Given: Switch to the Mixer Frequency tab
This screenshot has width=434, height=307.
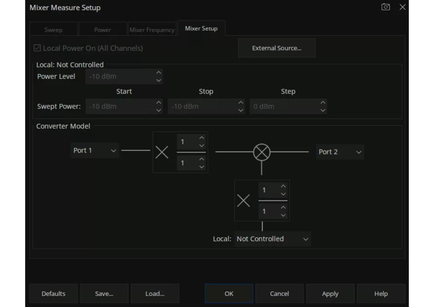Looking at the screenshot, I should coord(152,30).
